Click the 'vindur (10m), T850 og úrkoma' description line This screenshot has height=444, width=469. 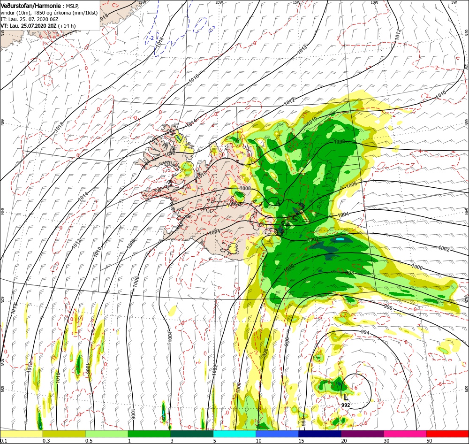click(49, 13)
